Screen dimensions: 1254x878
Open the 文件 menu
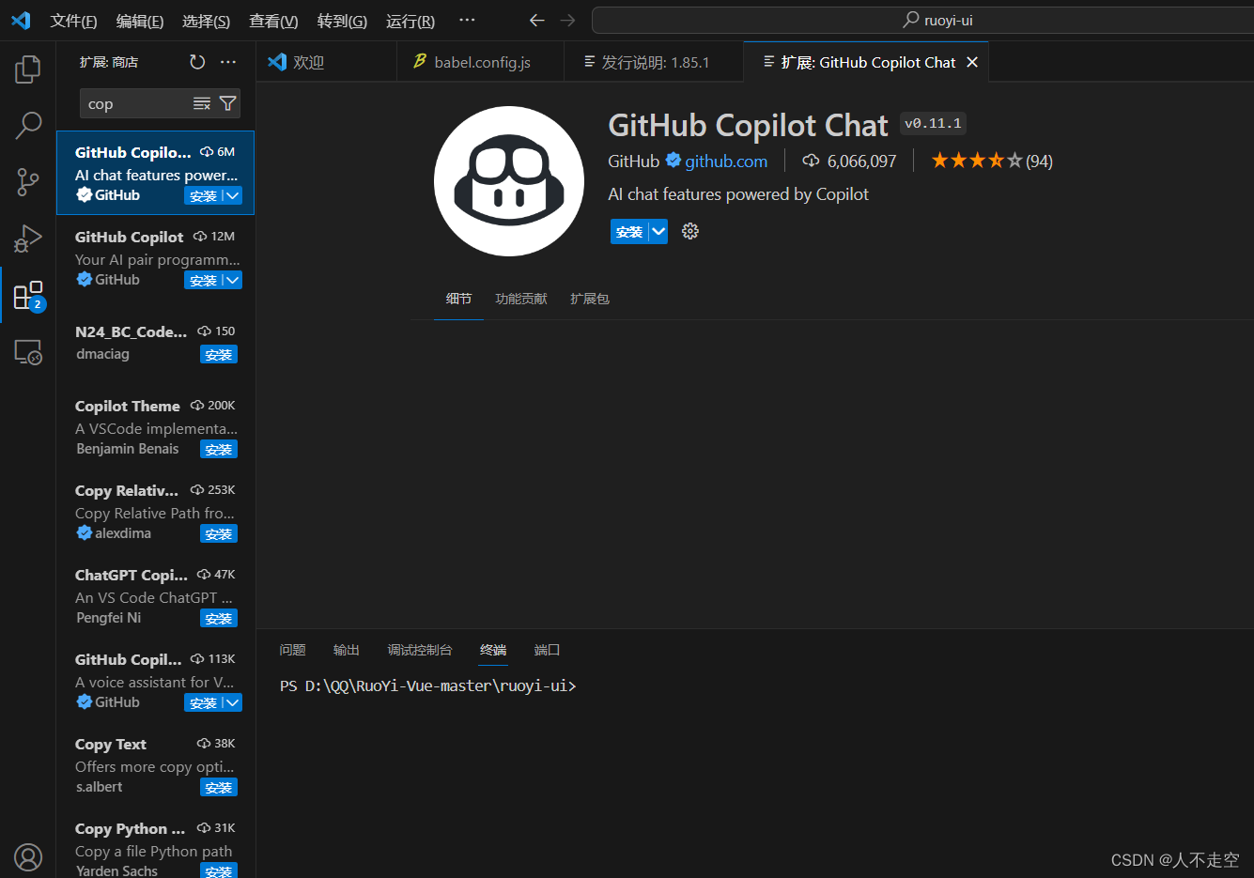73,20
